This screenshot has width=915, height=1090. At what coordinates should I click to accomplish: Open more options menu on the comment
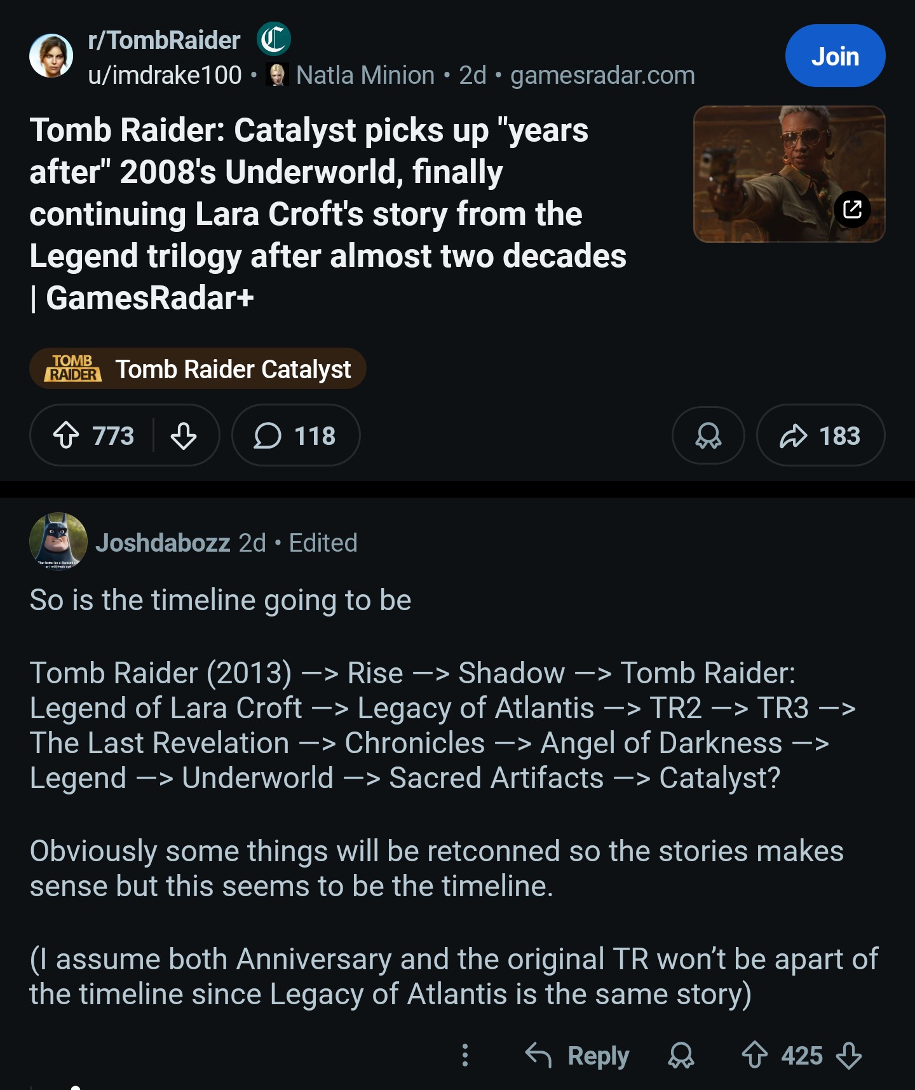click(465, 1055)
